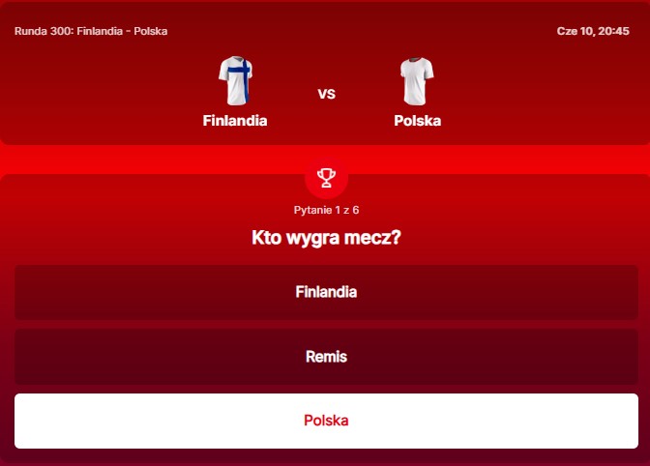Click the Finland team jersey icon
The width and height of the screenshot is (650, 466).
point(235,81)
